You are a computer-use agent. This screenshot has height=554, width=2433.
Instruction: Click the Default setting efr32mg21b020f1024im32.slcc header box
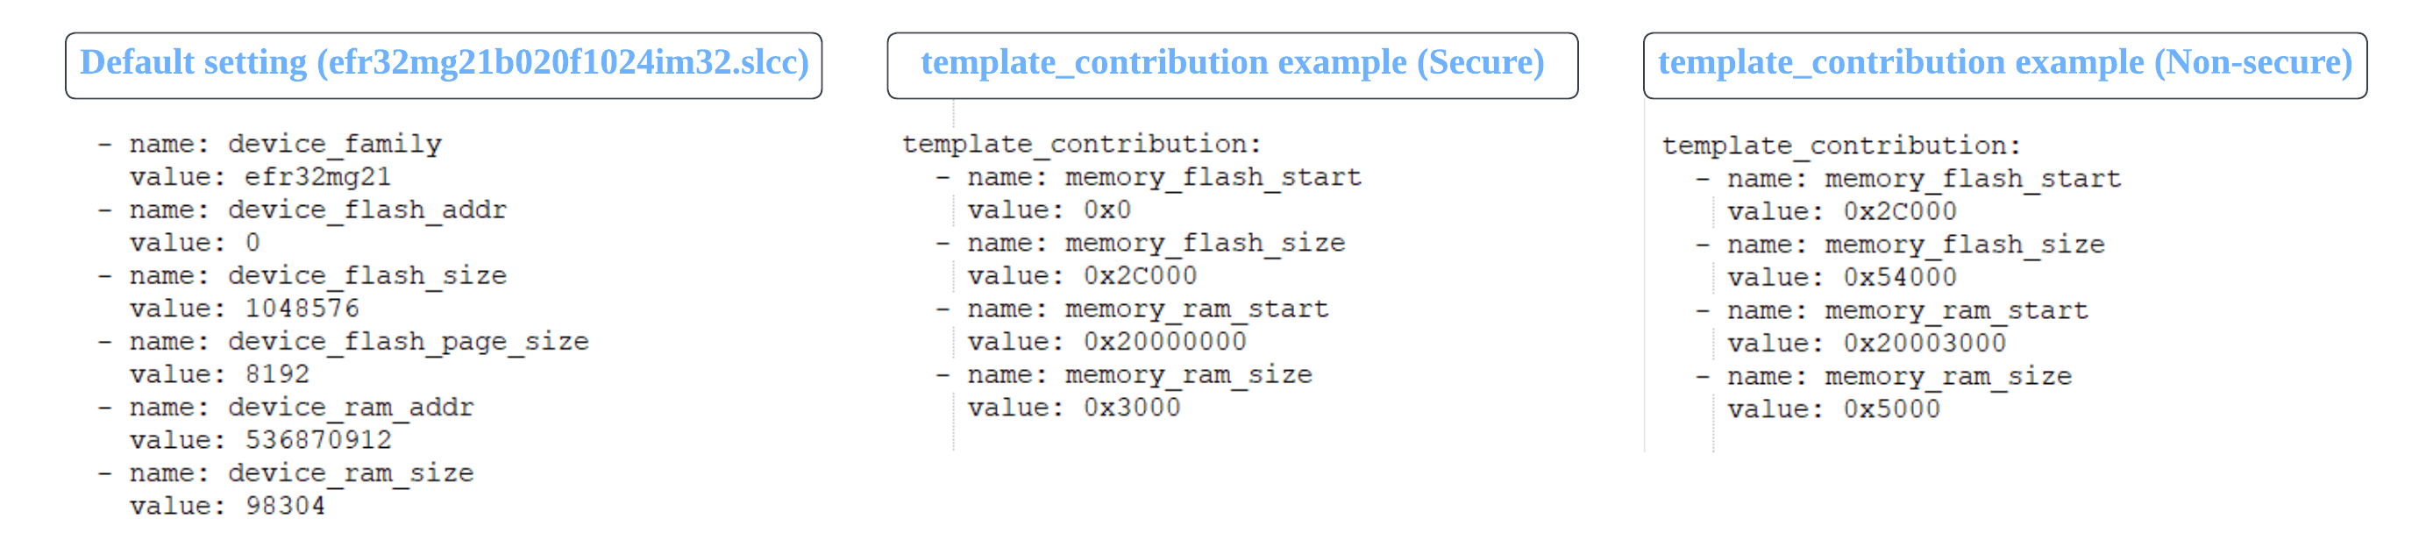click(x=443, y=64)
